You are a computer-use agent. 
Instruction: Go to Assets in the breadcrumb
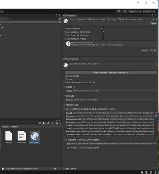point(5,127)
